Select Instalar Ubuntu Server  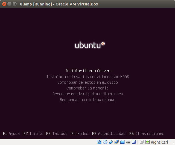coord(87,71)
